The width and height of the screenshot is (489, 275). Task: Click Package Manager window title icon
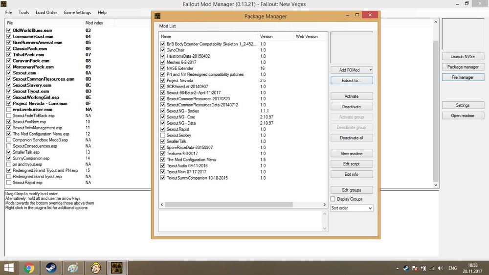[157, 16]
